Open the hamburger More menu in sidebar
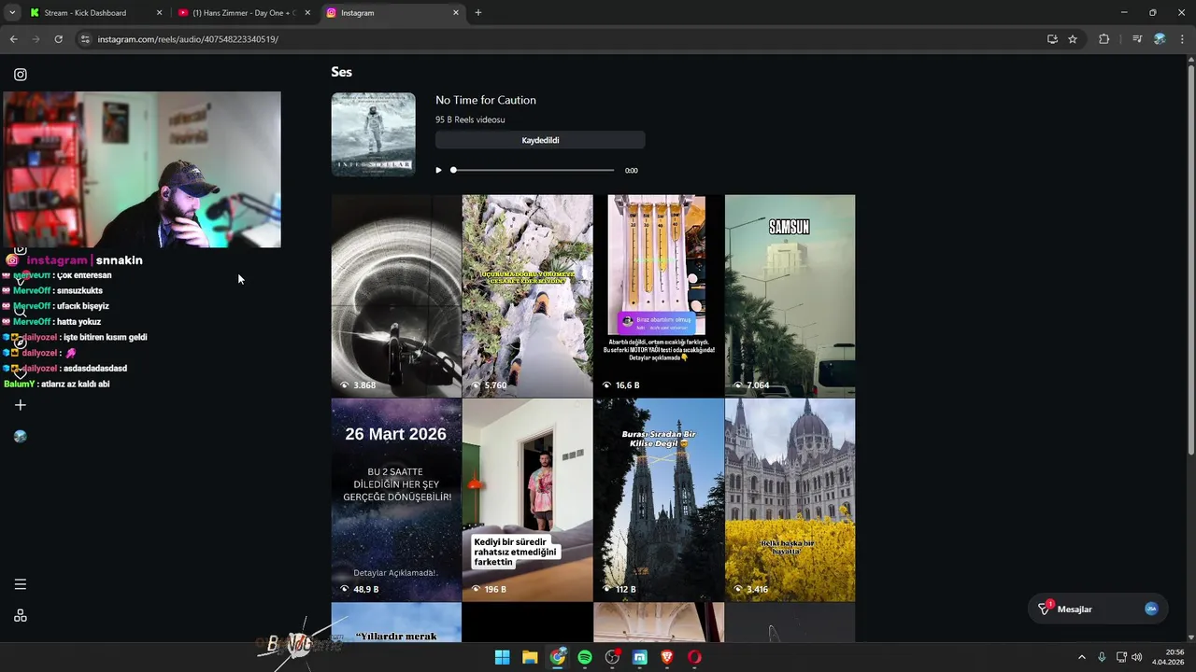This screenshot has width=1196, height=672. pos(21,584)
